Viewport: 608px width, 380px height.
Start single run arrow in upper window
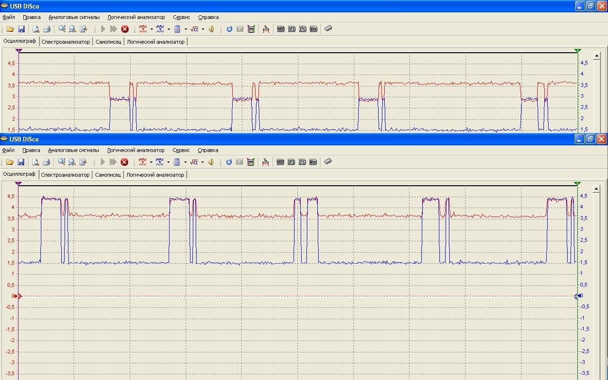(x=103, y=29)
